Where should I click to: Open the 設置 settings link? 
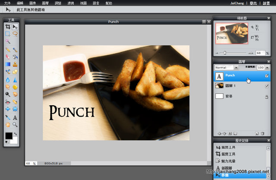click(267, 3)
